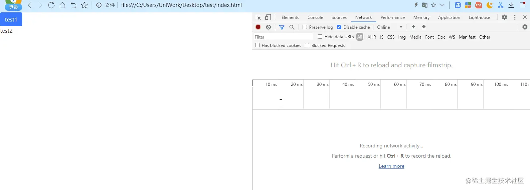Filter requests by Doc
530x190 pixels.
(441, 37)
